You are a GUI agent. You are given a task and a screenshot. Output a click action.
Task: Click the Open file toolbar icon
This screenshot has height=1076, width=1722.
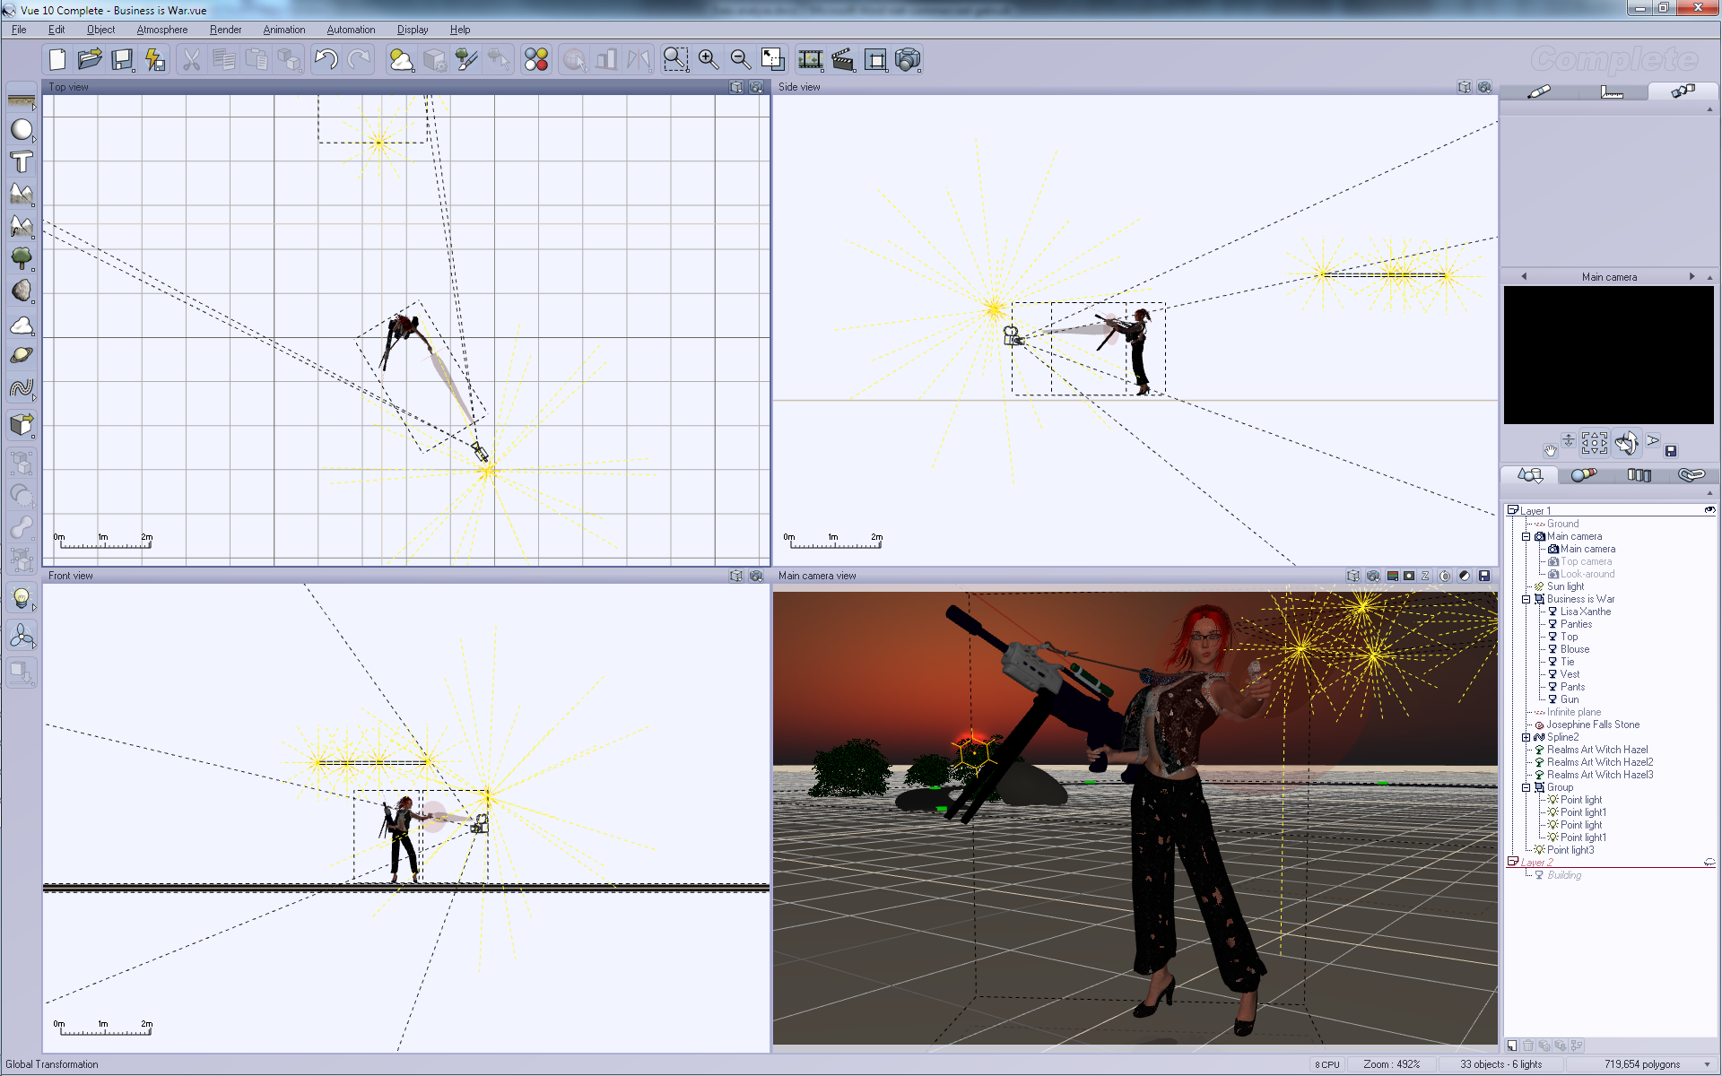pyautogui.click(x=89, y=60)
